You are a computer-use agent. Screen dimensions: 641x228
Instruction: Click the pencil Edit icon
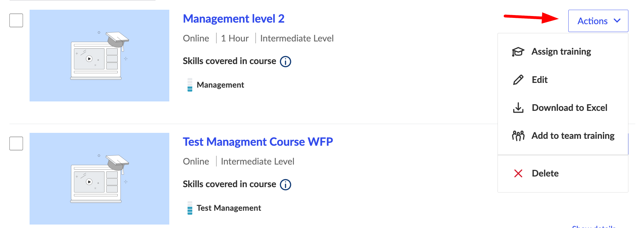tap(518, 80)
